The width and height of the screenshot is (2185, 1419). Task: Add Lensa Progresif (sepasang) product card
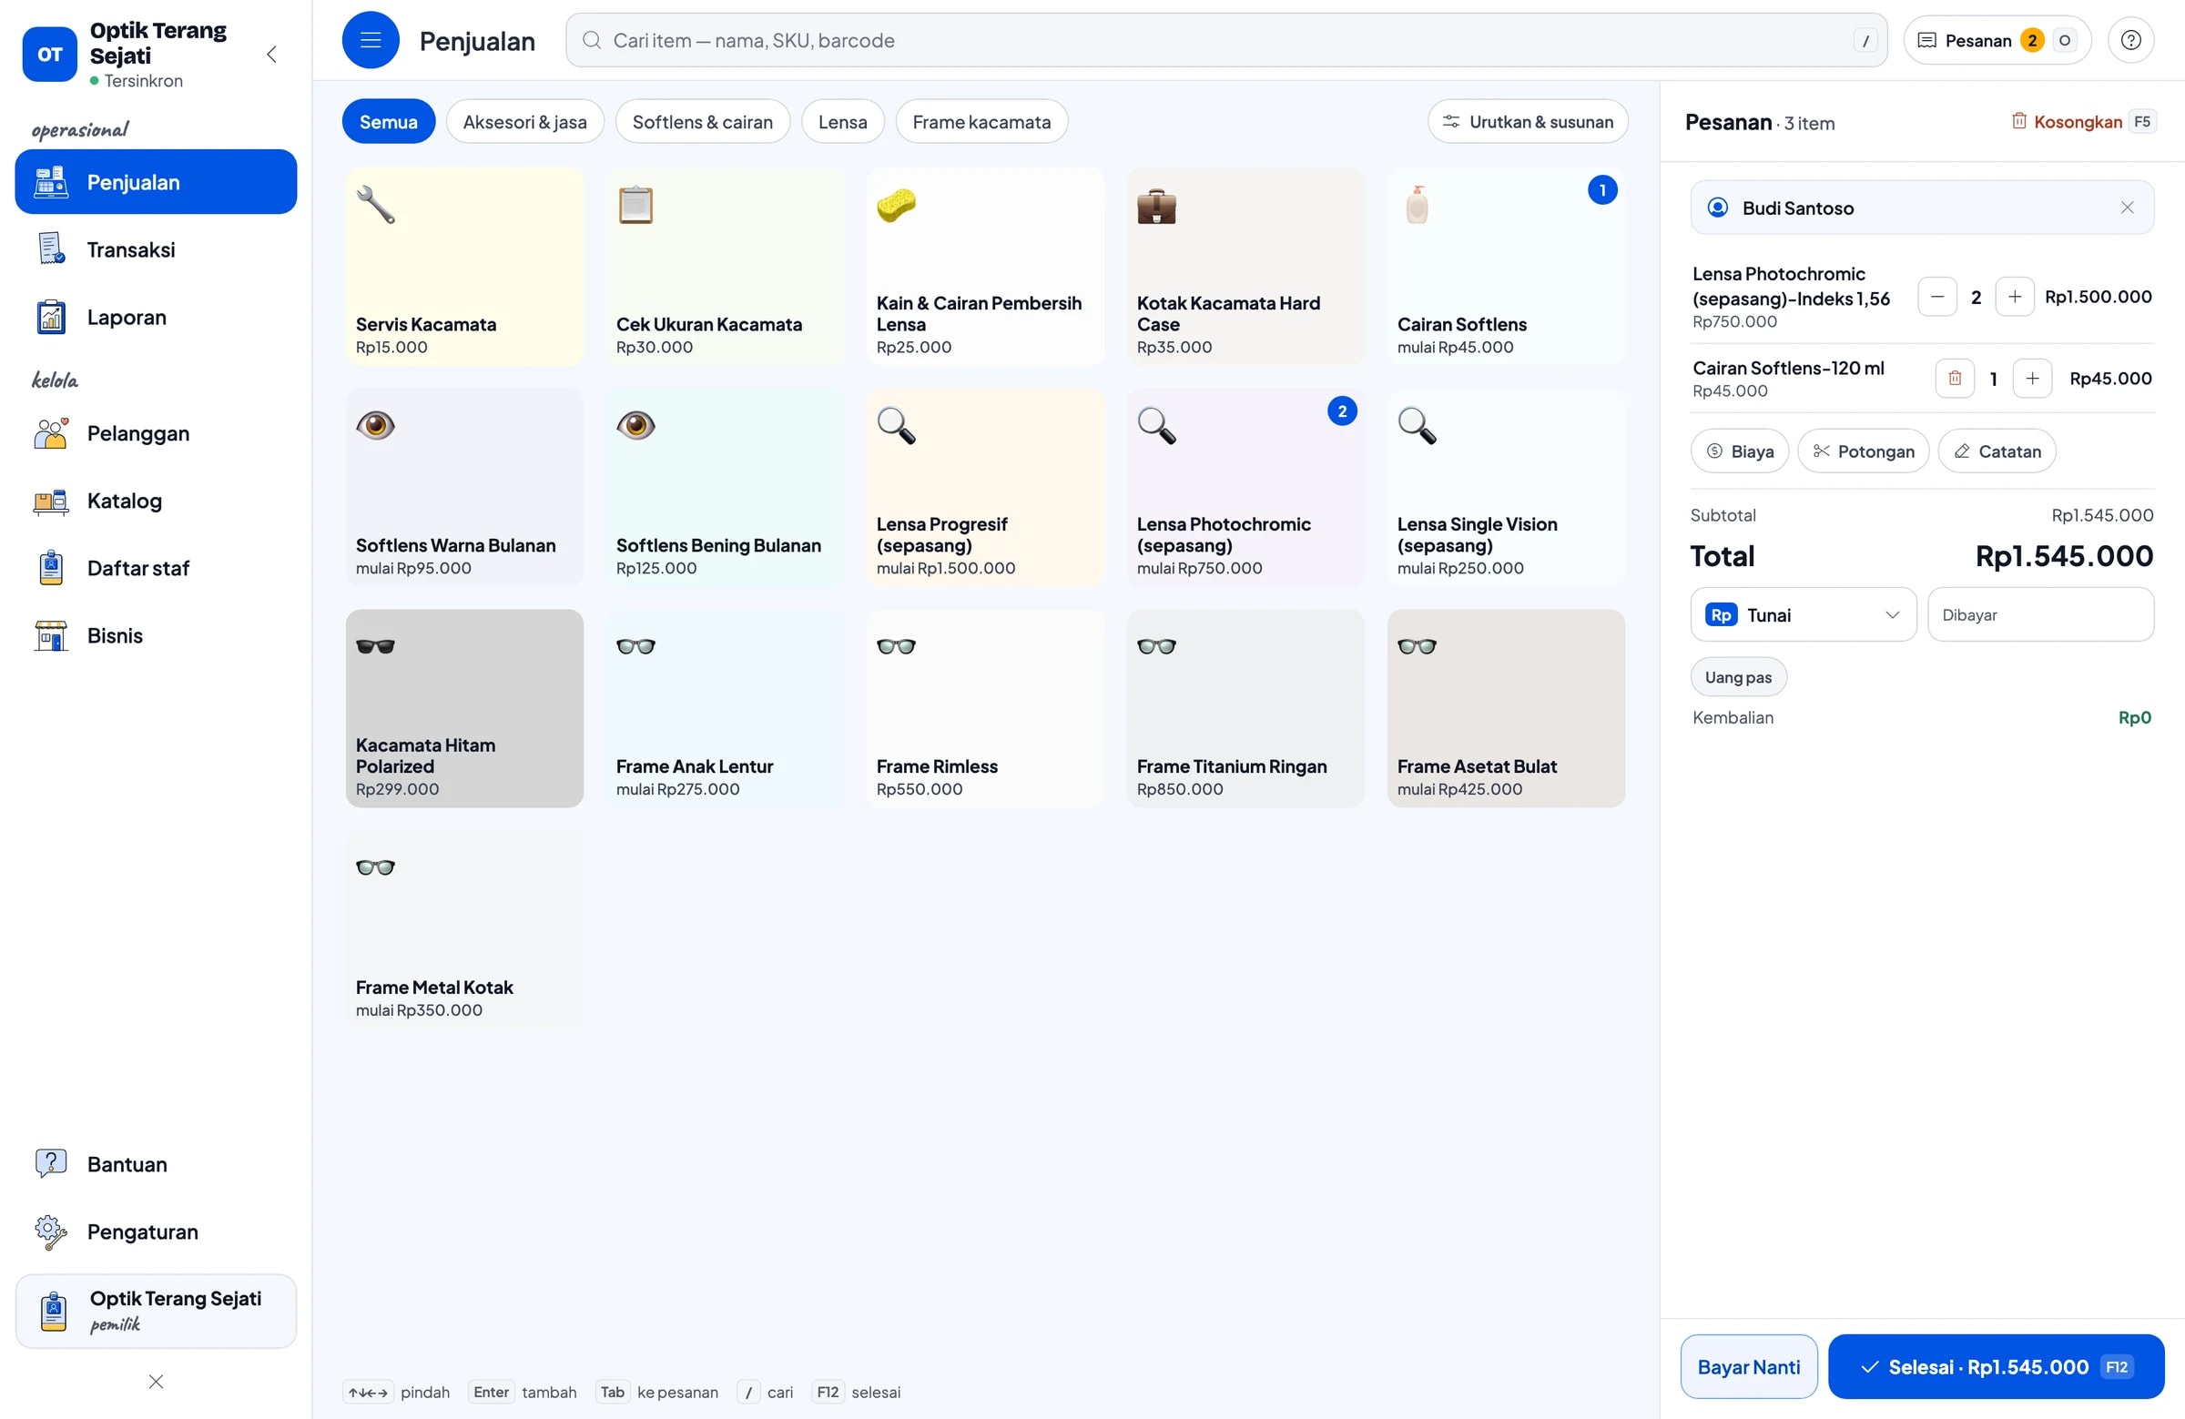[x=985, y=487]
